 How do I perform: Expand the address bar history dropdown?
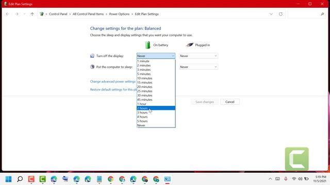click(271, 14)
